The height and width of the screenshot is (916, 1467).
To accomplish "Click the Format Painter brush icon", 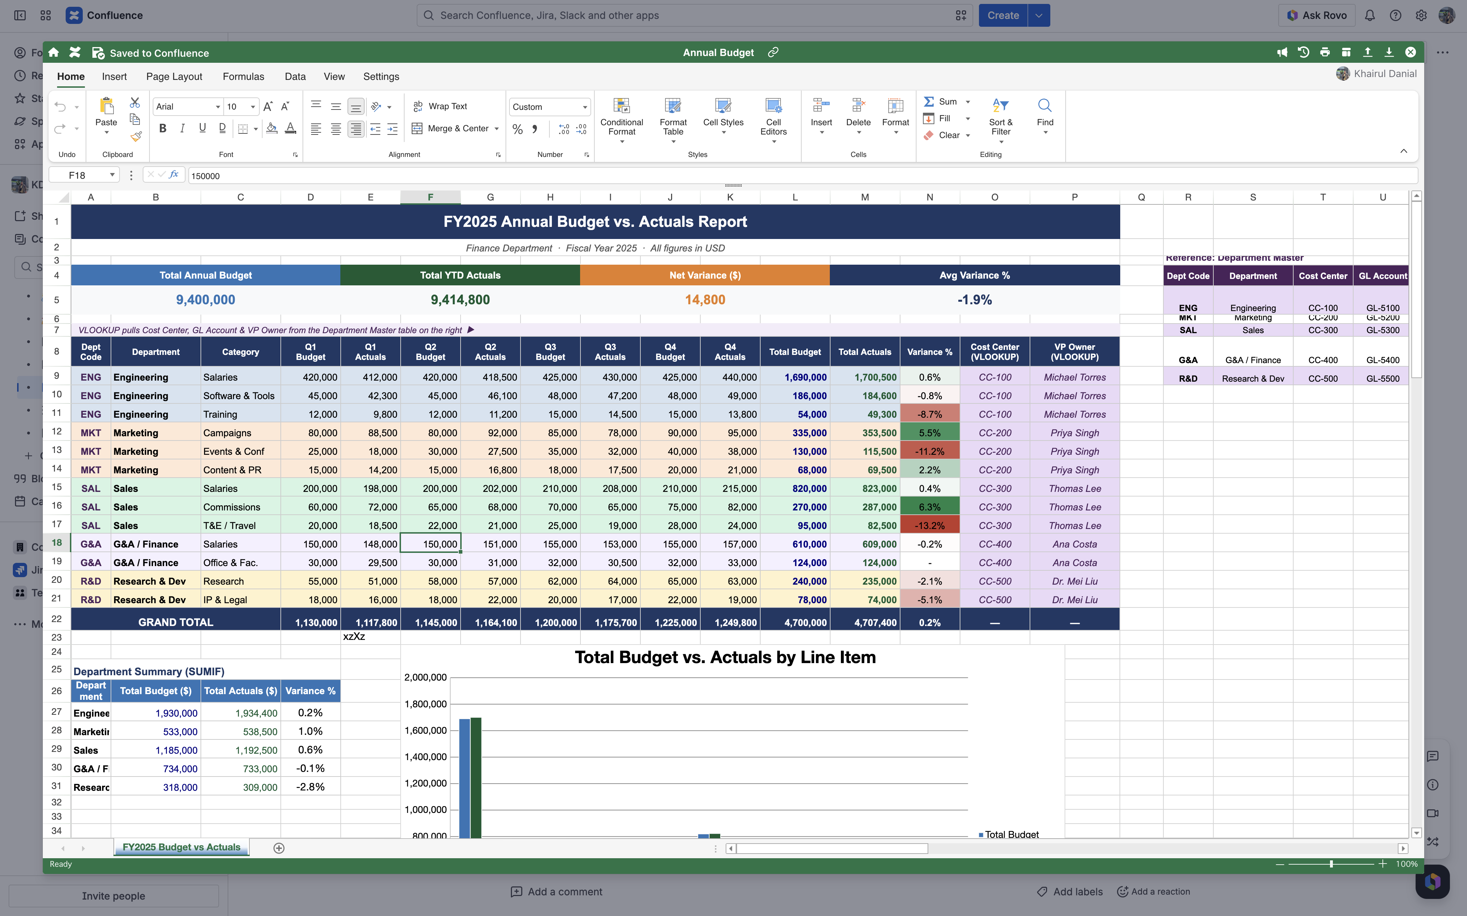I will 136,136.
